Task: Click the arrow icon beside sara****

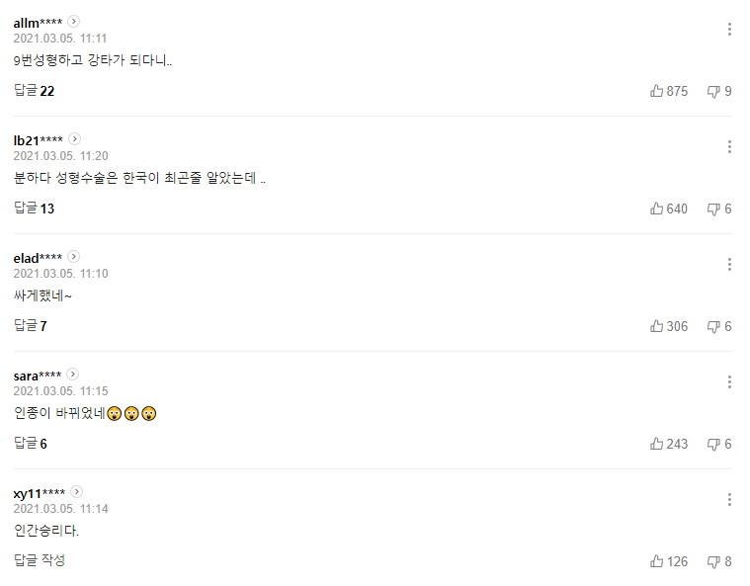Action: (73, 375)
